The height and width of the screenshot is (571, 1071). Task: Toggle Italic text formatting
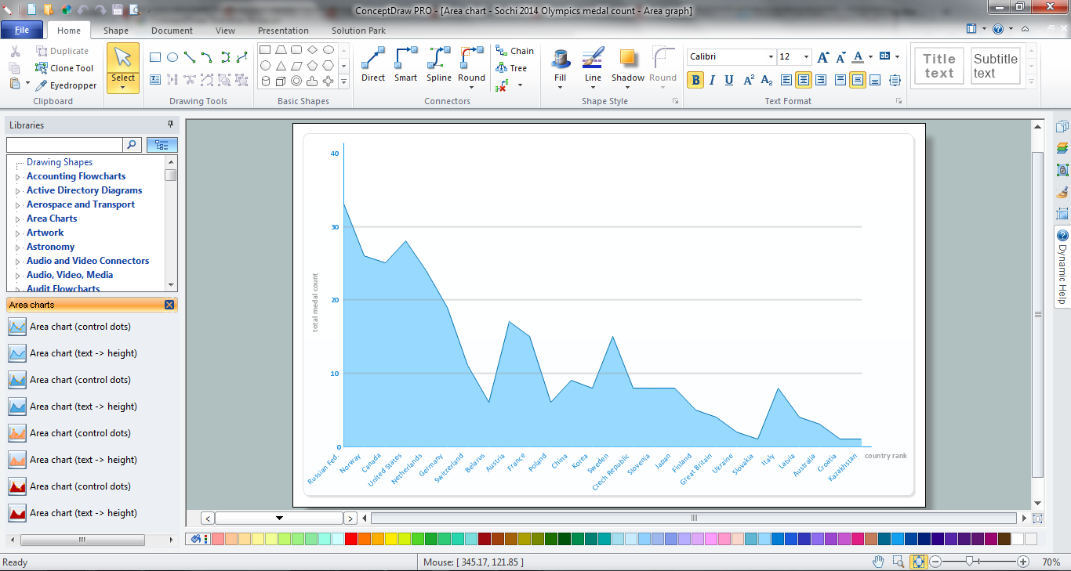pos(713,80)
